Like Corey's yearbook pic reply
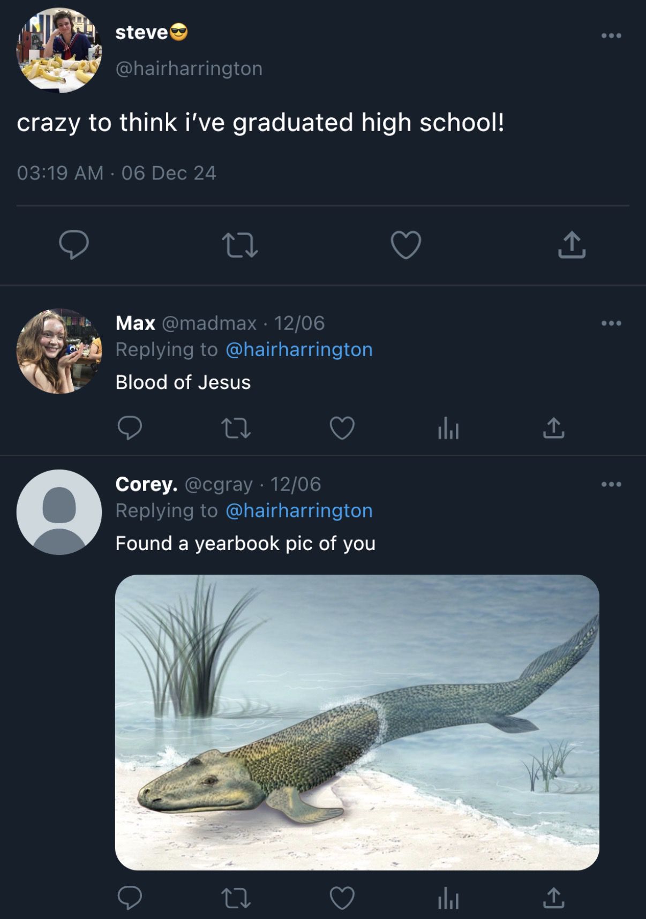 [x=342, y=898]
